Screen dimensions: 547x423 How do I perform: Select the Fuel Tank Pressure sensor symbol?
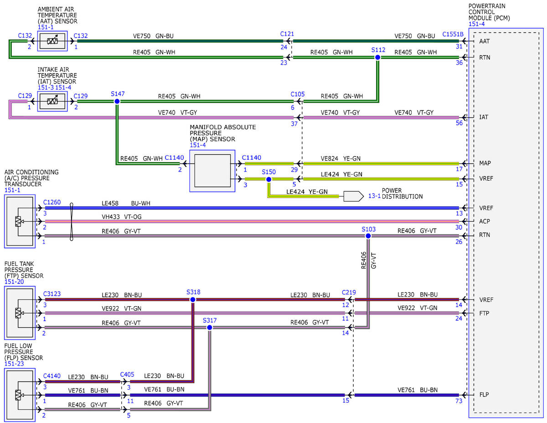coord(20,313)
